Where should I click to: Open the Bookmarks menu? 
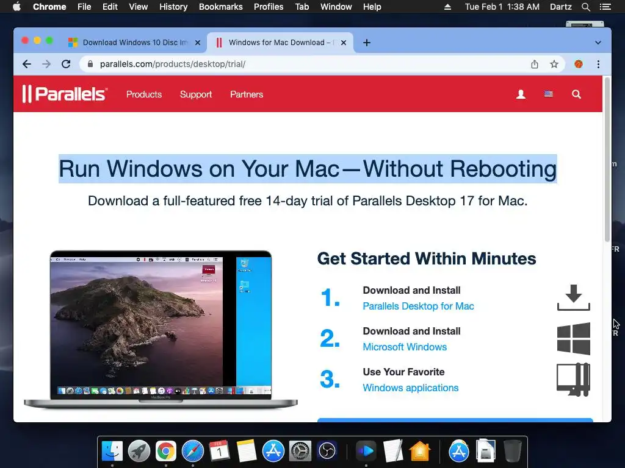[221, 7]
